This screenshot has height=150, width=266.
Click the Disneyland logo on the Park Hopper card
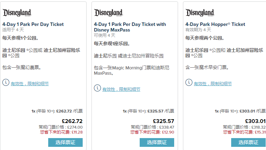[200, 13]
